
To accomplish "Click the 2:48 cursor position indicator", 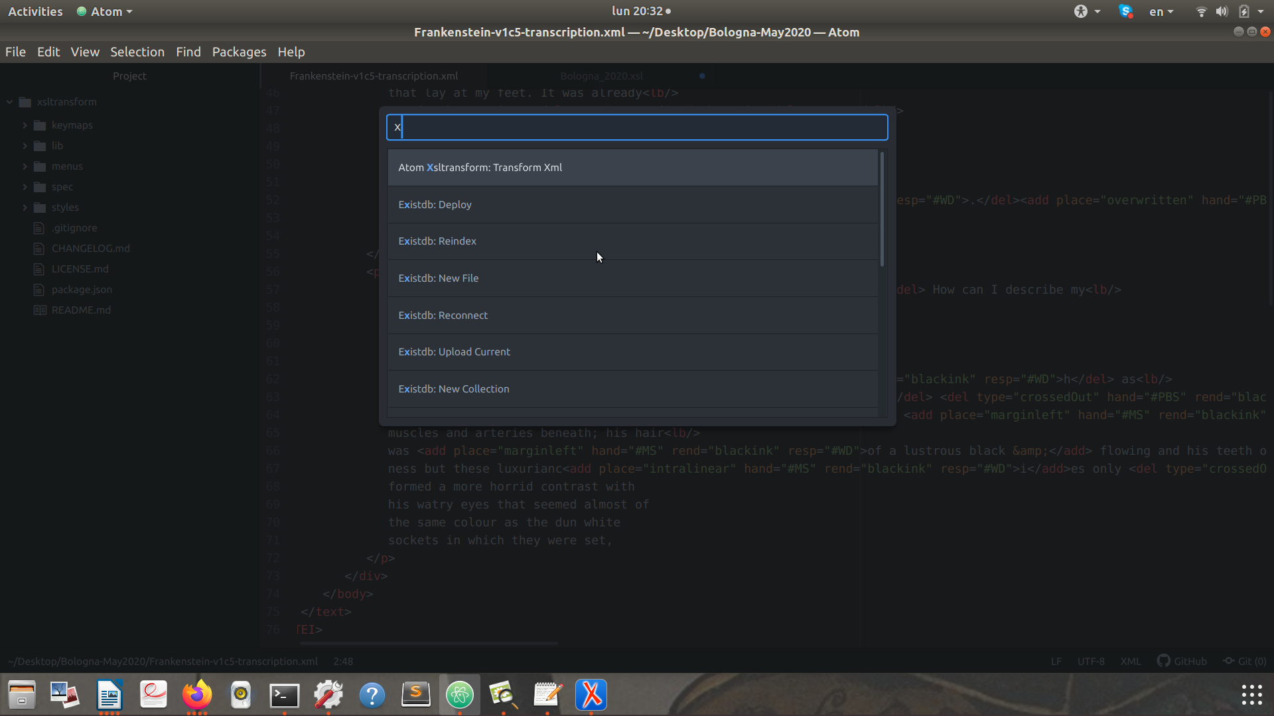I will point(343,662).
